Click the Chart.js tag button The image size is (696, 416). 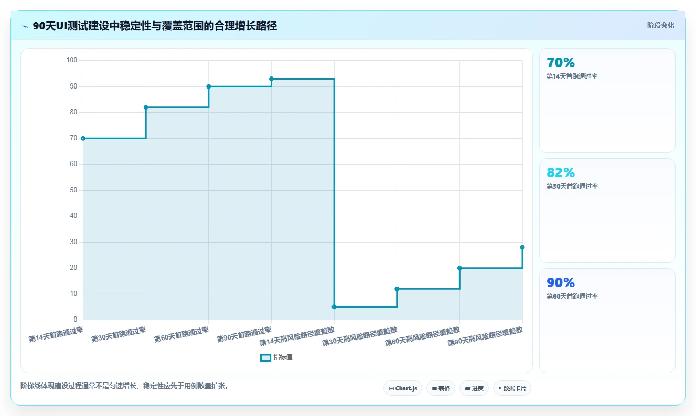pos(403,388)
